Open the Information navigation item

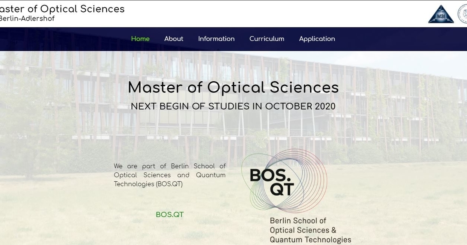pos(216,38)
